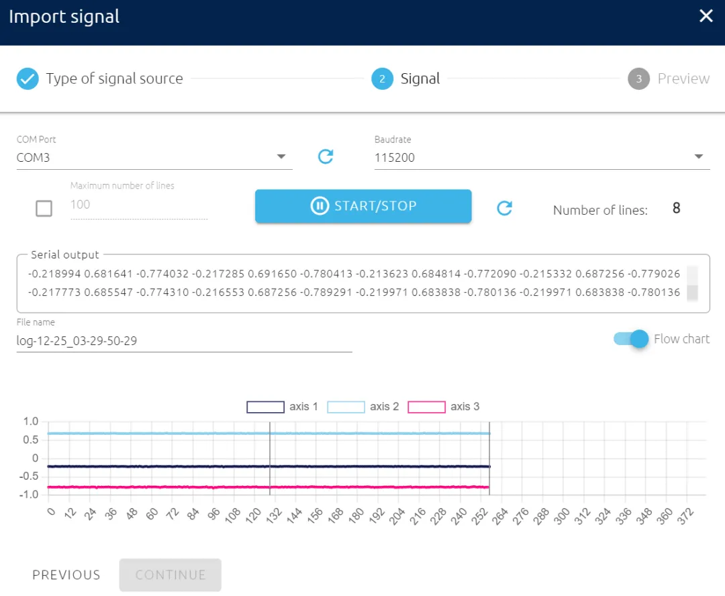
Task: Close the Import signal dialog
Action: point(706,16)
